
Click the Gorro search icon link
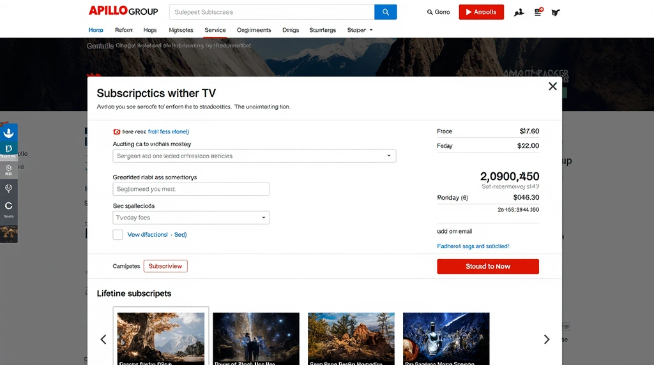pyautogui.click(x=438, y=12)
